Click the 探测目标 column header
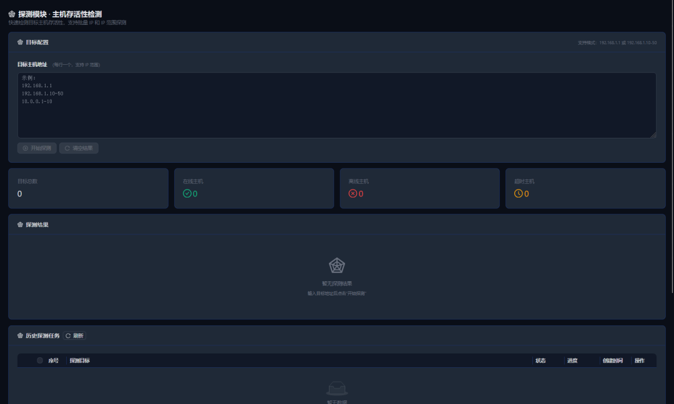Image resolution: width=674 pixels, height=404 pixels. [x=80, y=360]
